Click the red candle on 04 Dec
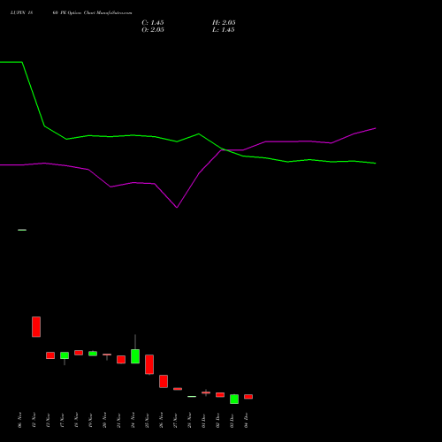This screenshot has width=442, height=442. point(248,397)
